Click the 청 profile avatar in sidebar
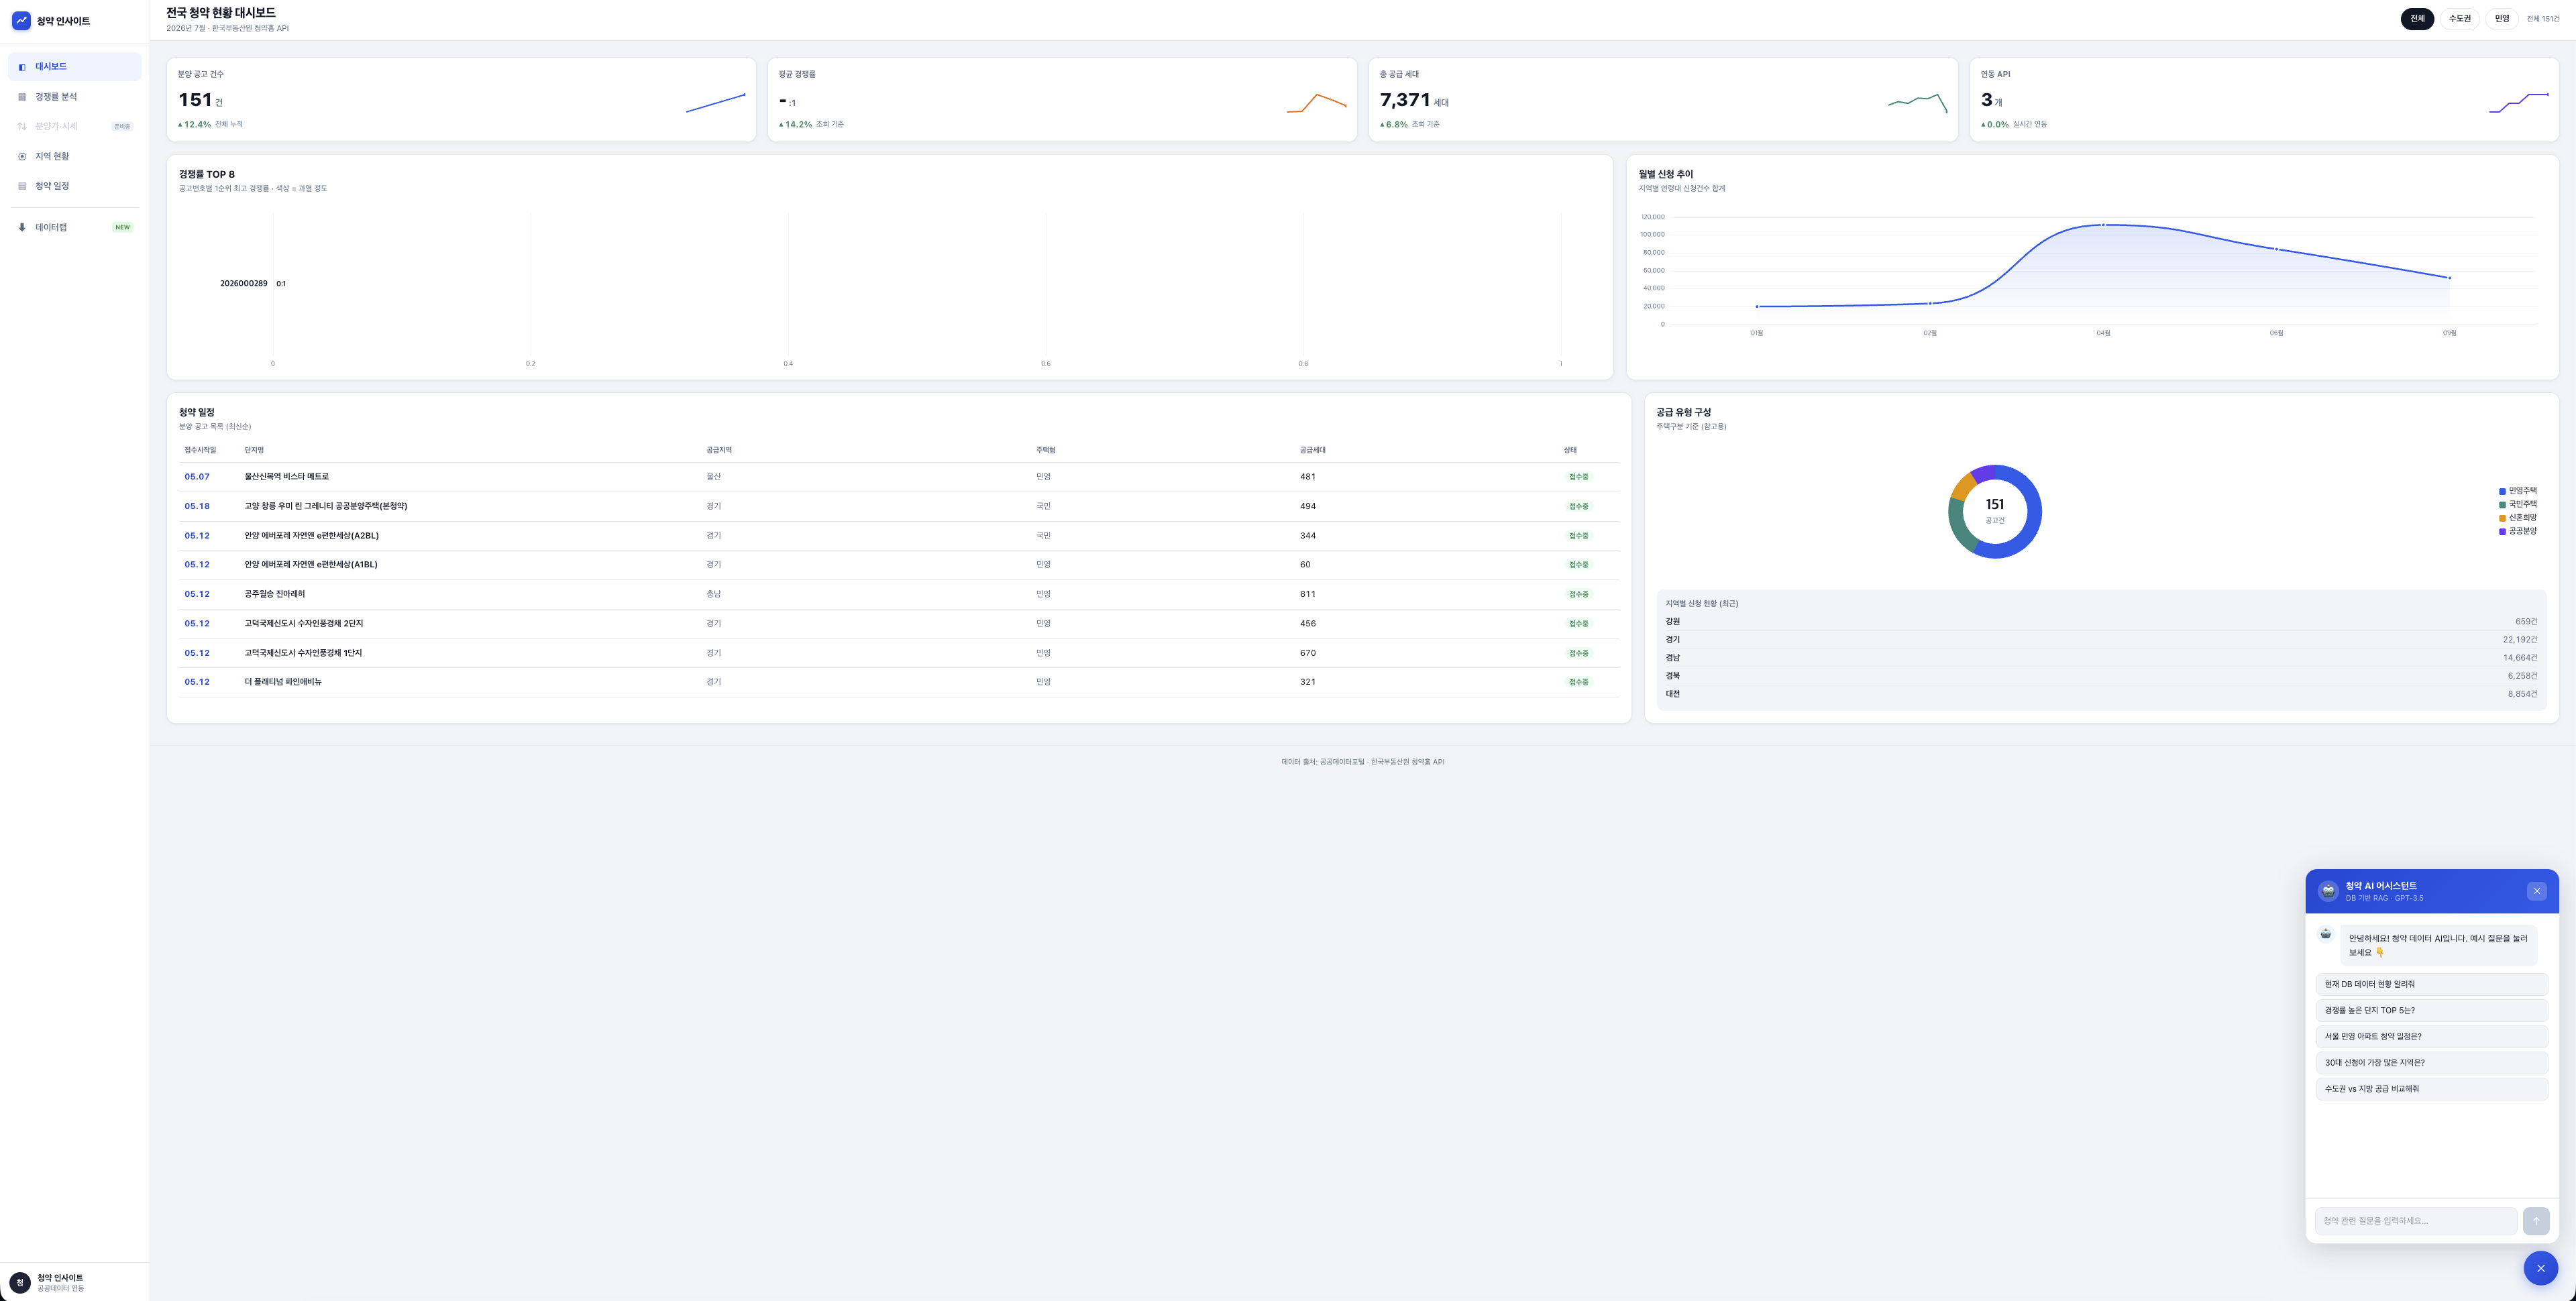 [20, 1283]
